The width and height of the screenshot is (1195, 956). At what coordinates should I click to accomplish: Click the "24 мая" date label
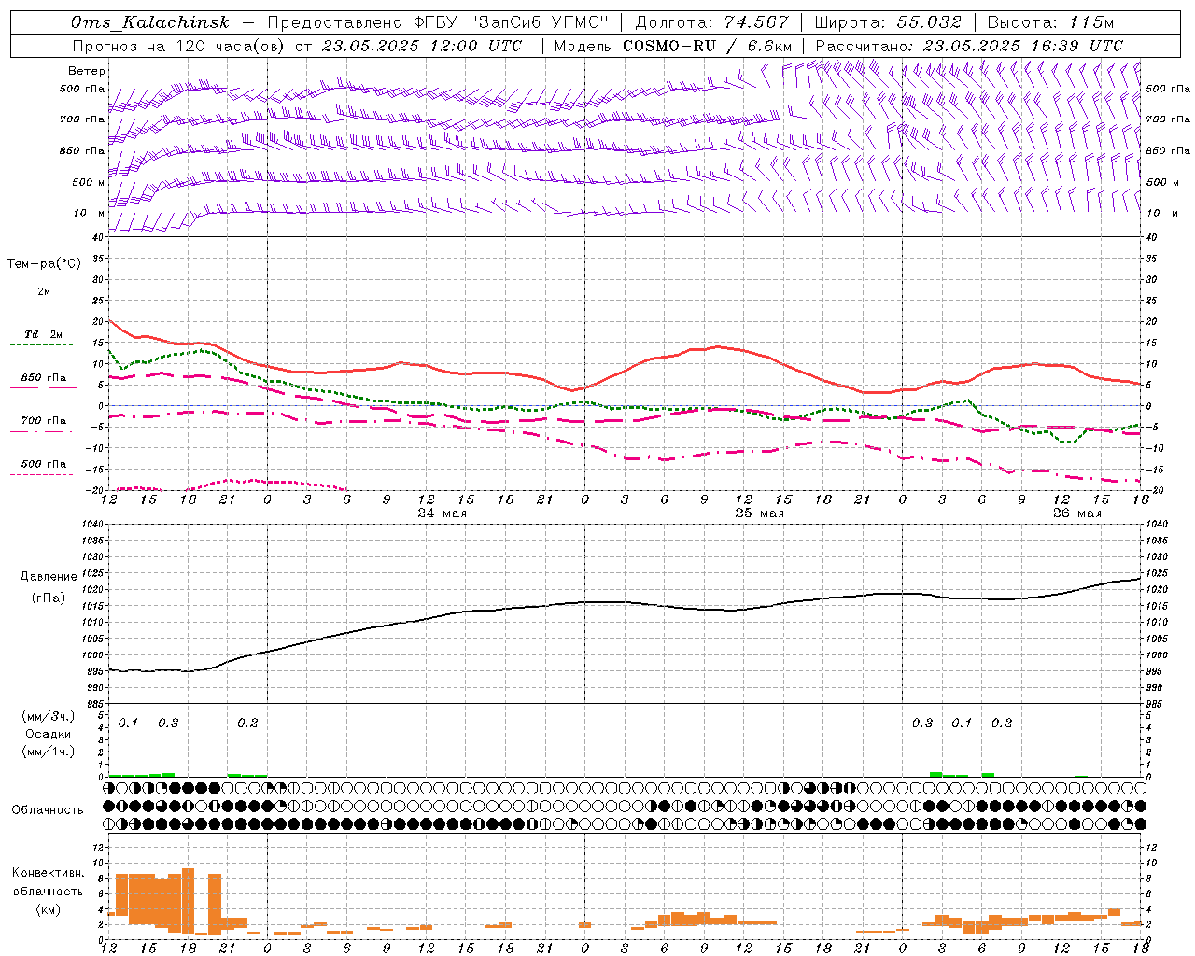442,513
